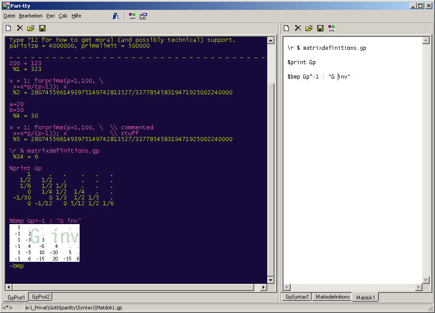Click the delete X icon in left pane

pyautogui.click(x=20, y=28)
